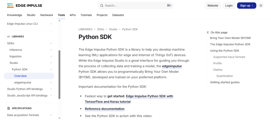Open the Tutorials tab
Viewport: 271px width, 120px height.
tap(86, 15)
